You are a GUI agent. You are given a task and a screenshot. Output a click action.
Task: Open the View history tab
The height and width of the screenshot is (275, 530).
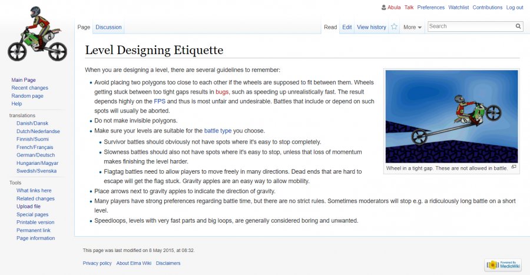(x=372, y=27)
